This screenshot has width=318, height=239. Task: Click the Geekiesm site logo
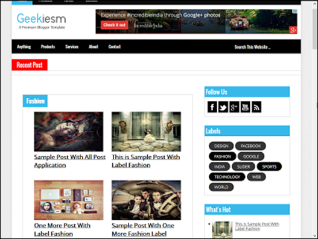click(x=42, y=21)
